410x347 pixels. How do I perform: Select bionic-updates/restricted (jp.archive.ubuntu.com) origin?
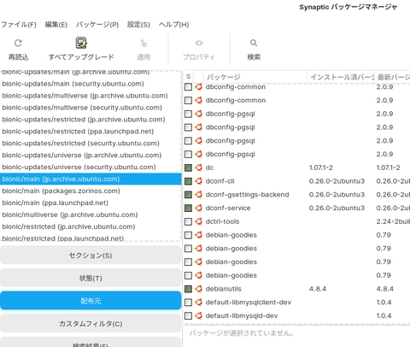click(x=91, y=120)
